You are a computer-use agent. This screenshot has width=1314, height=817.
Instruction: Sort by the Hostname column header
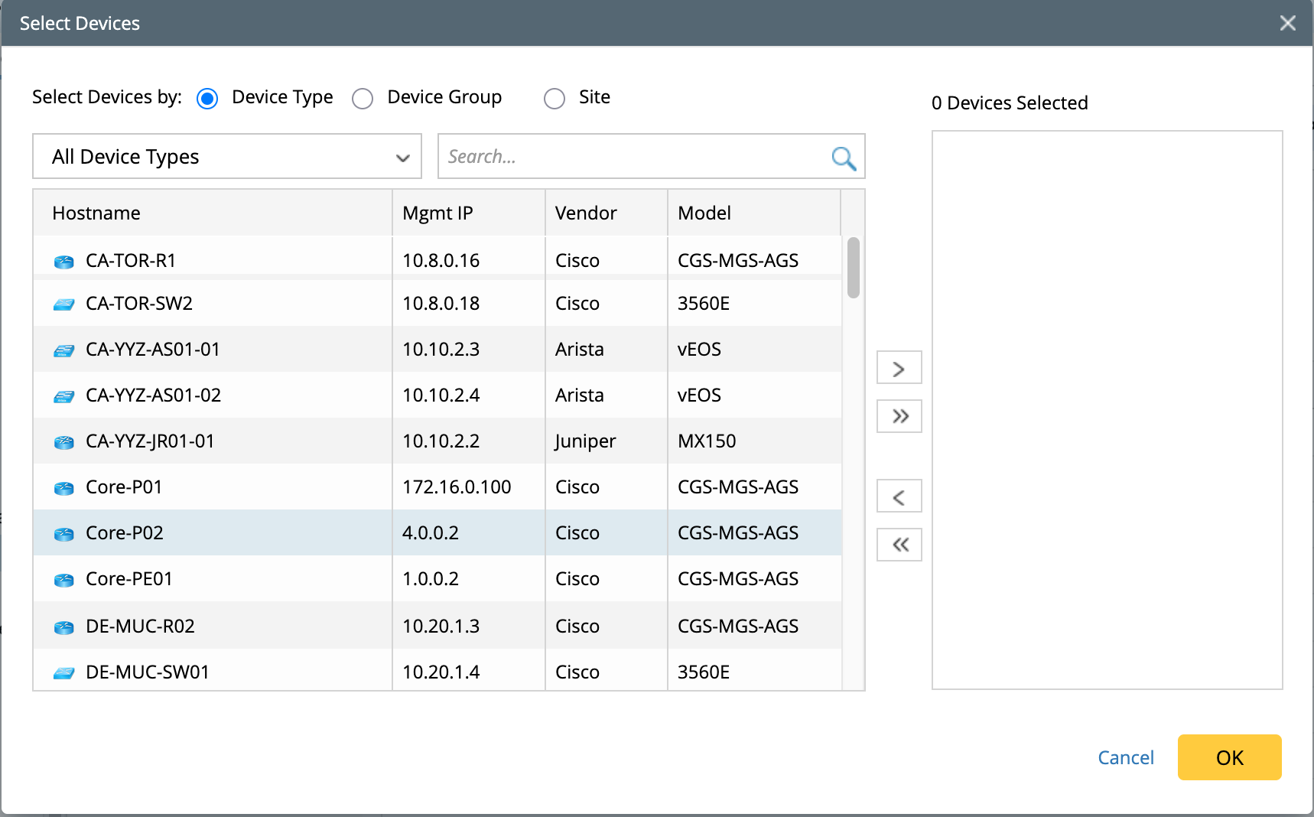(x=96, y=213)
